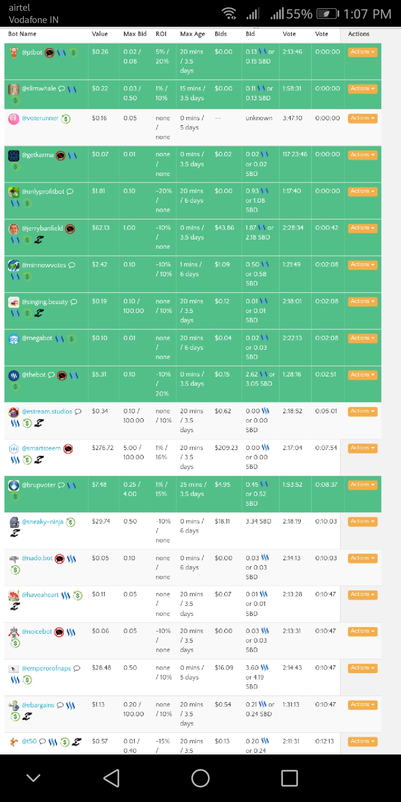401x802 pixels.
Task: Click Steem logo icon beside @noicebot
Action: (71, 632)
